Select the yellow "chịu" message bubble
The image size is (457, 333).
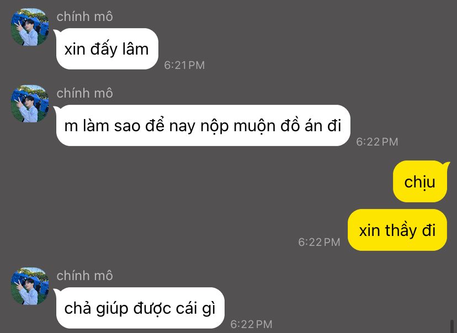click(420, 181)
